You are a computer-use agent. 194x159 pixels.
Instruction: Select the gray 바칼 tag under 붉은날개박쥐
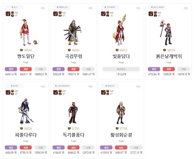[x=184, y=69]
